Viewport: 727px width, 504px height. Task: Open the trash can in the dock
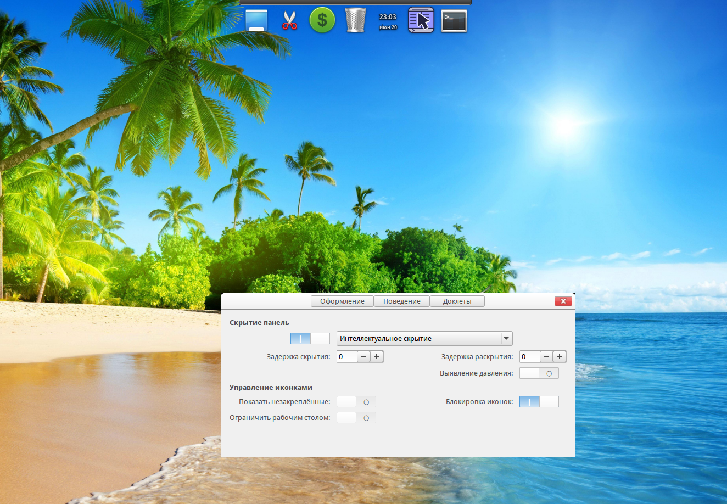[x=355, y=20]
